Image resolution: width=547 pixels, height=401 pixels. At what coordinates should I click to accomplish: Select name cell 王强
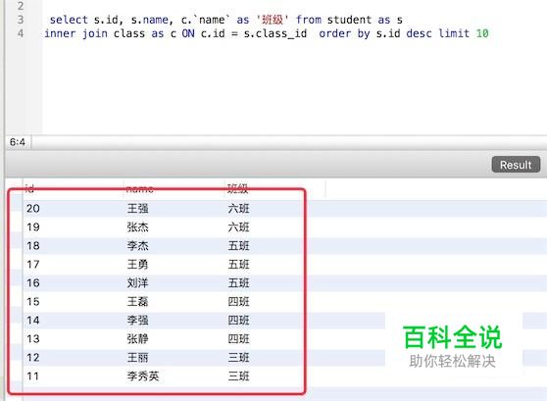pos(138,209)
